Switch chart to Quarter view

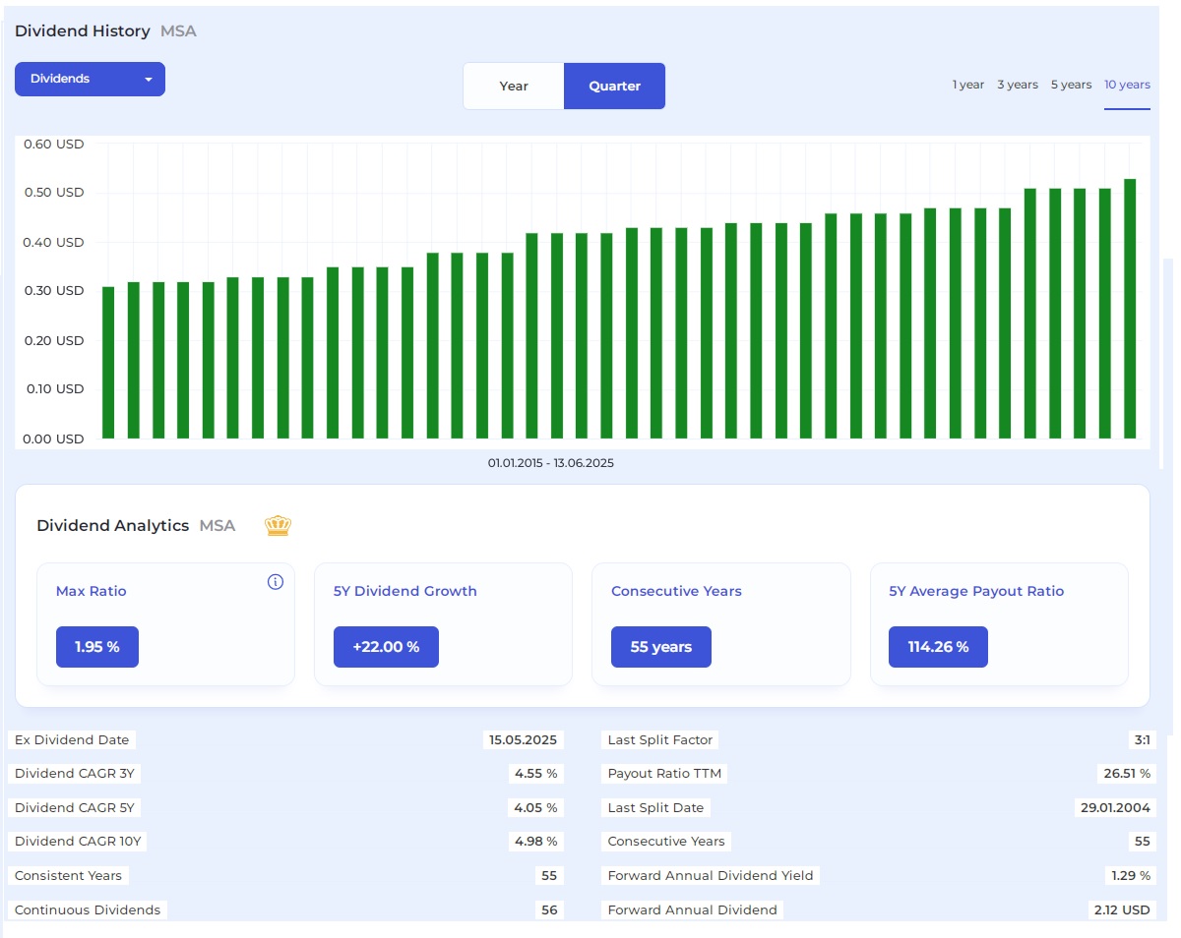pyautogui.click(x=615, y=87)
